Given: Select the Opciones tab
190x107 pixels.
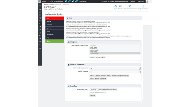Looking at the screenshot, I should tap(54, 28).
